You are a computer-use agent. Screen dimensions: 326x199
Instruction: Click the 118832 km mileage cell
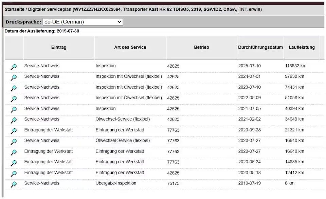[x=295, y=66]
